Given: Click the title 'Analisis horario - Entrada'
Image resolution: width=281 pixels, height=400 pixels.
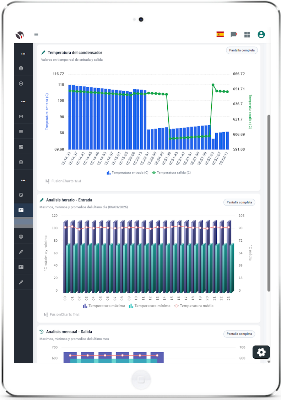Looking at the screenshot, I should pyautogui.click(x=69, y=200).
